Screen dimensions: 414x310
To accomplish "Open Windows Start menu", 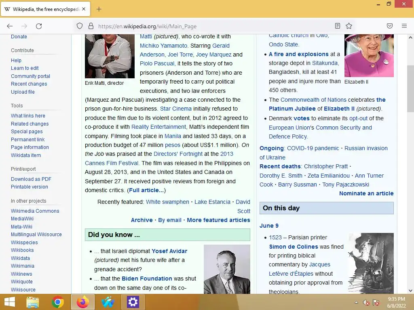I will click(x=10, y=302).
